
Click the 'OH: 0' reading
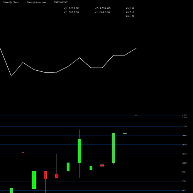click(x=130, y=12)
